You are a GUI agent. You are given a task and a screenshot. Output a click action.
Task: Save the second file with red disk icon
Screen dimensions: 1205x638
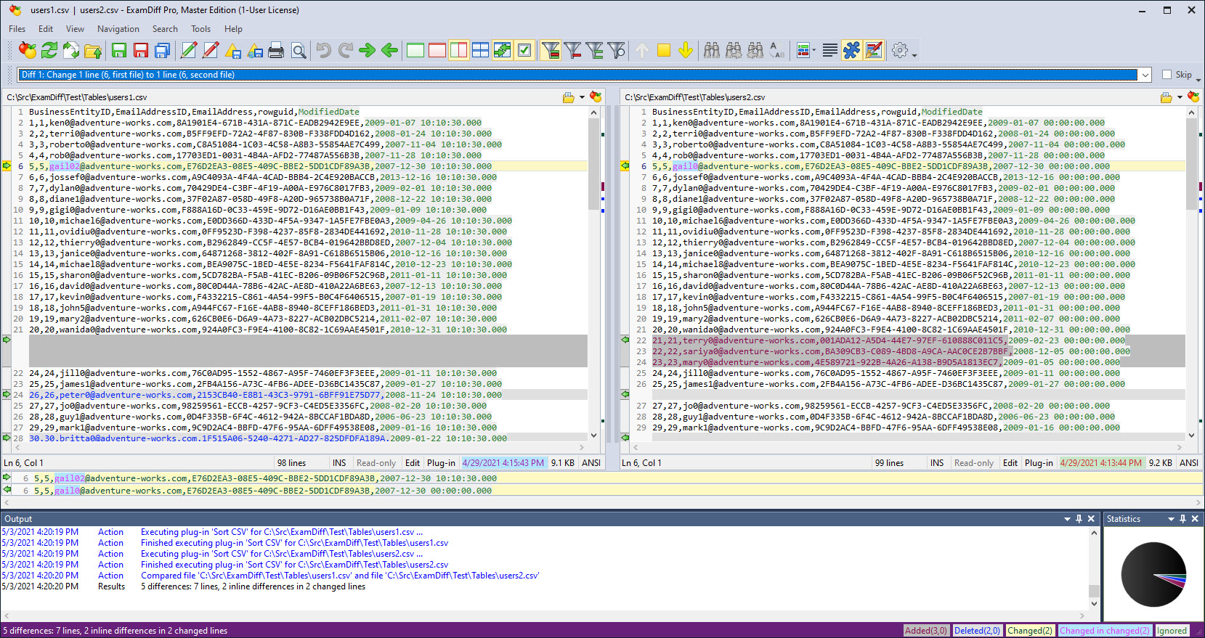pos(141,50)
